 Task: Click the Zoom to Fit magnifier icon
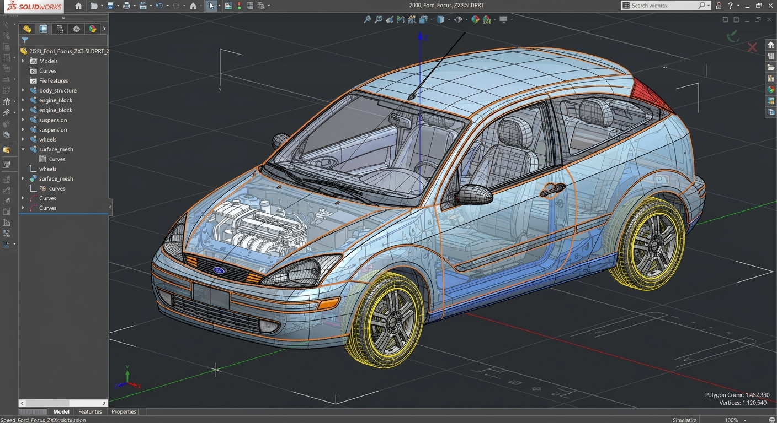[368, 19]
